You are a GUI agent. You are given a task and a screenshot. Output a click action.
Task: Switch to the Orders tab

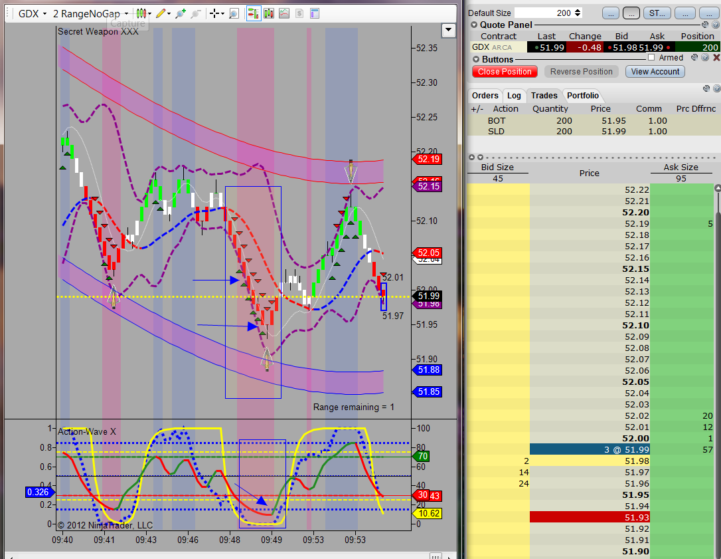[485, 95]
